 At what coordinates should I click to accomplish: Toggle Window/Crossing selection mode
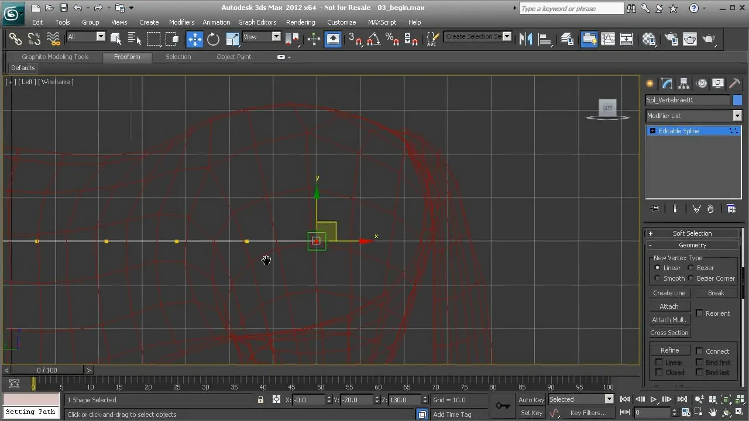(172, 39)
